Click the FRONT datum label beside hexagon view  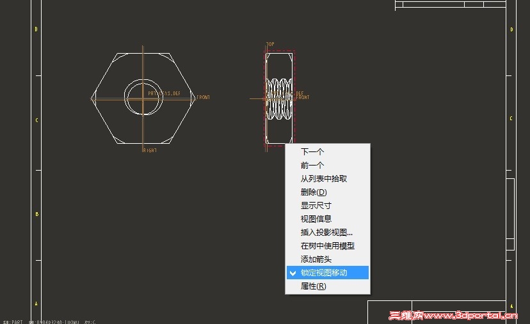(203, 97)
